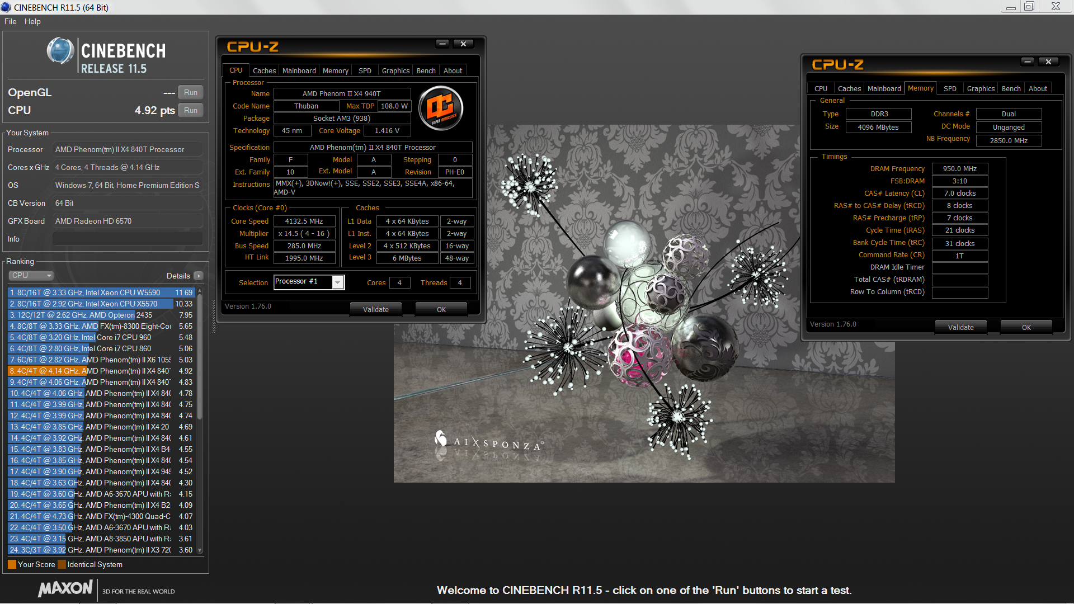Viewport: 1074px width, 604px height.
Task: Click OK in right CPU-Z window
Action: tap(1026, 327)
